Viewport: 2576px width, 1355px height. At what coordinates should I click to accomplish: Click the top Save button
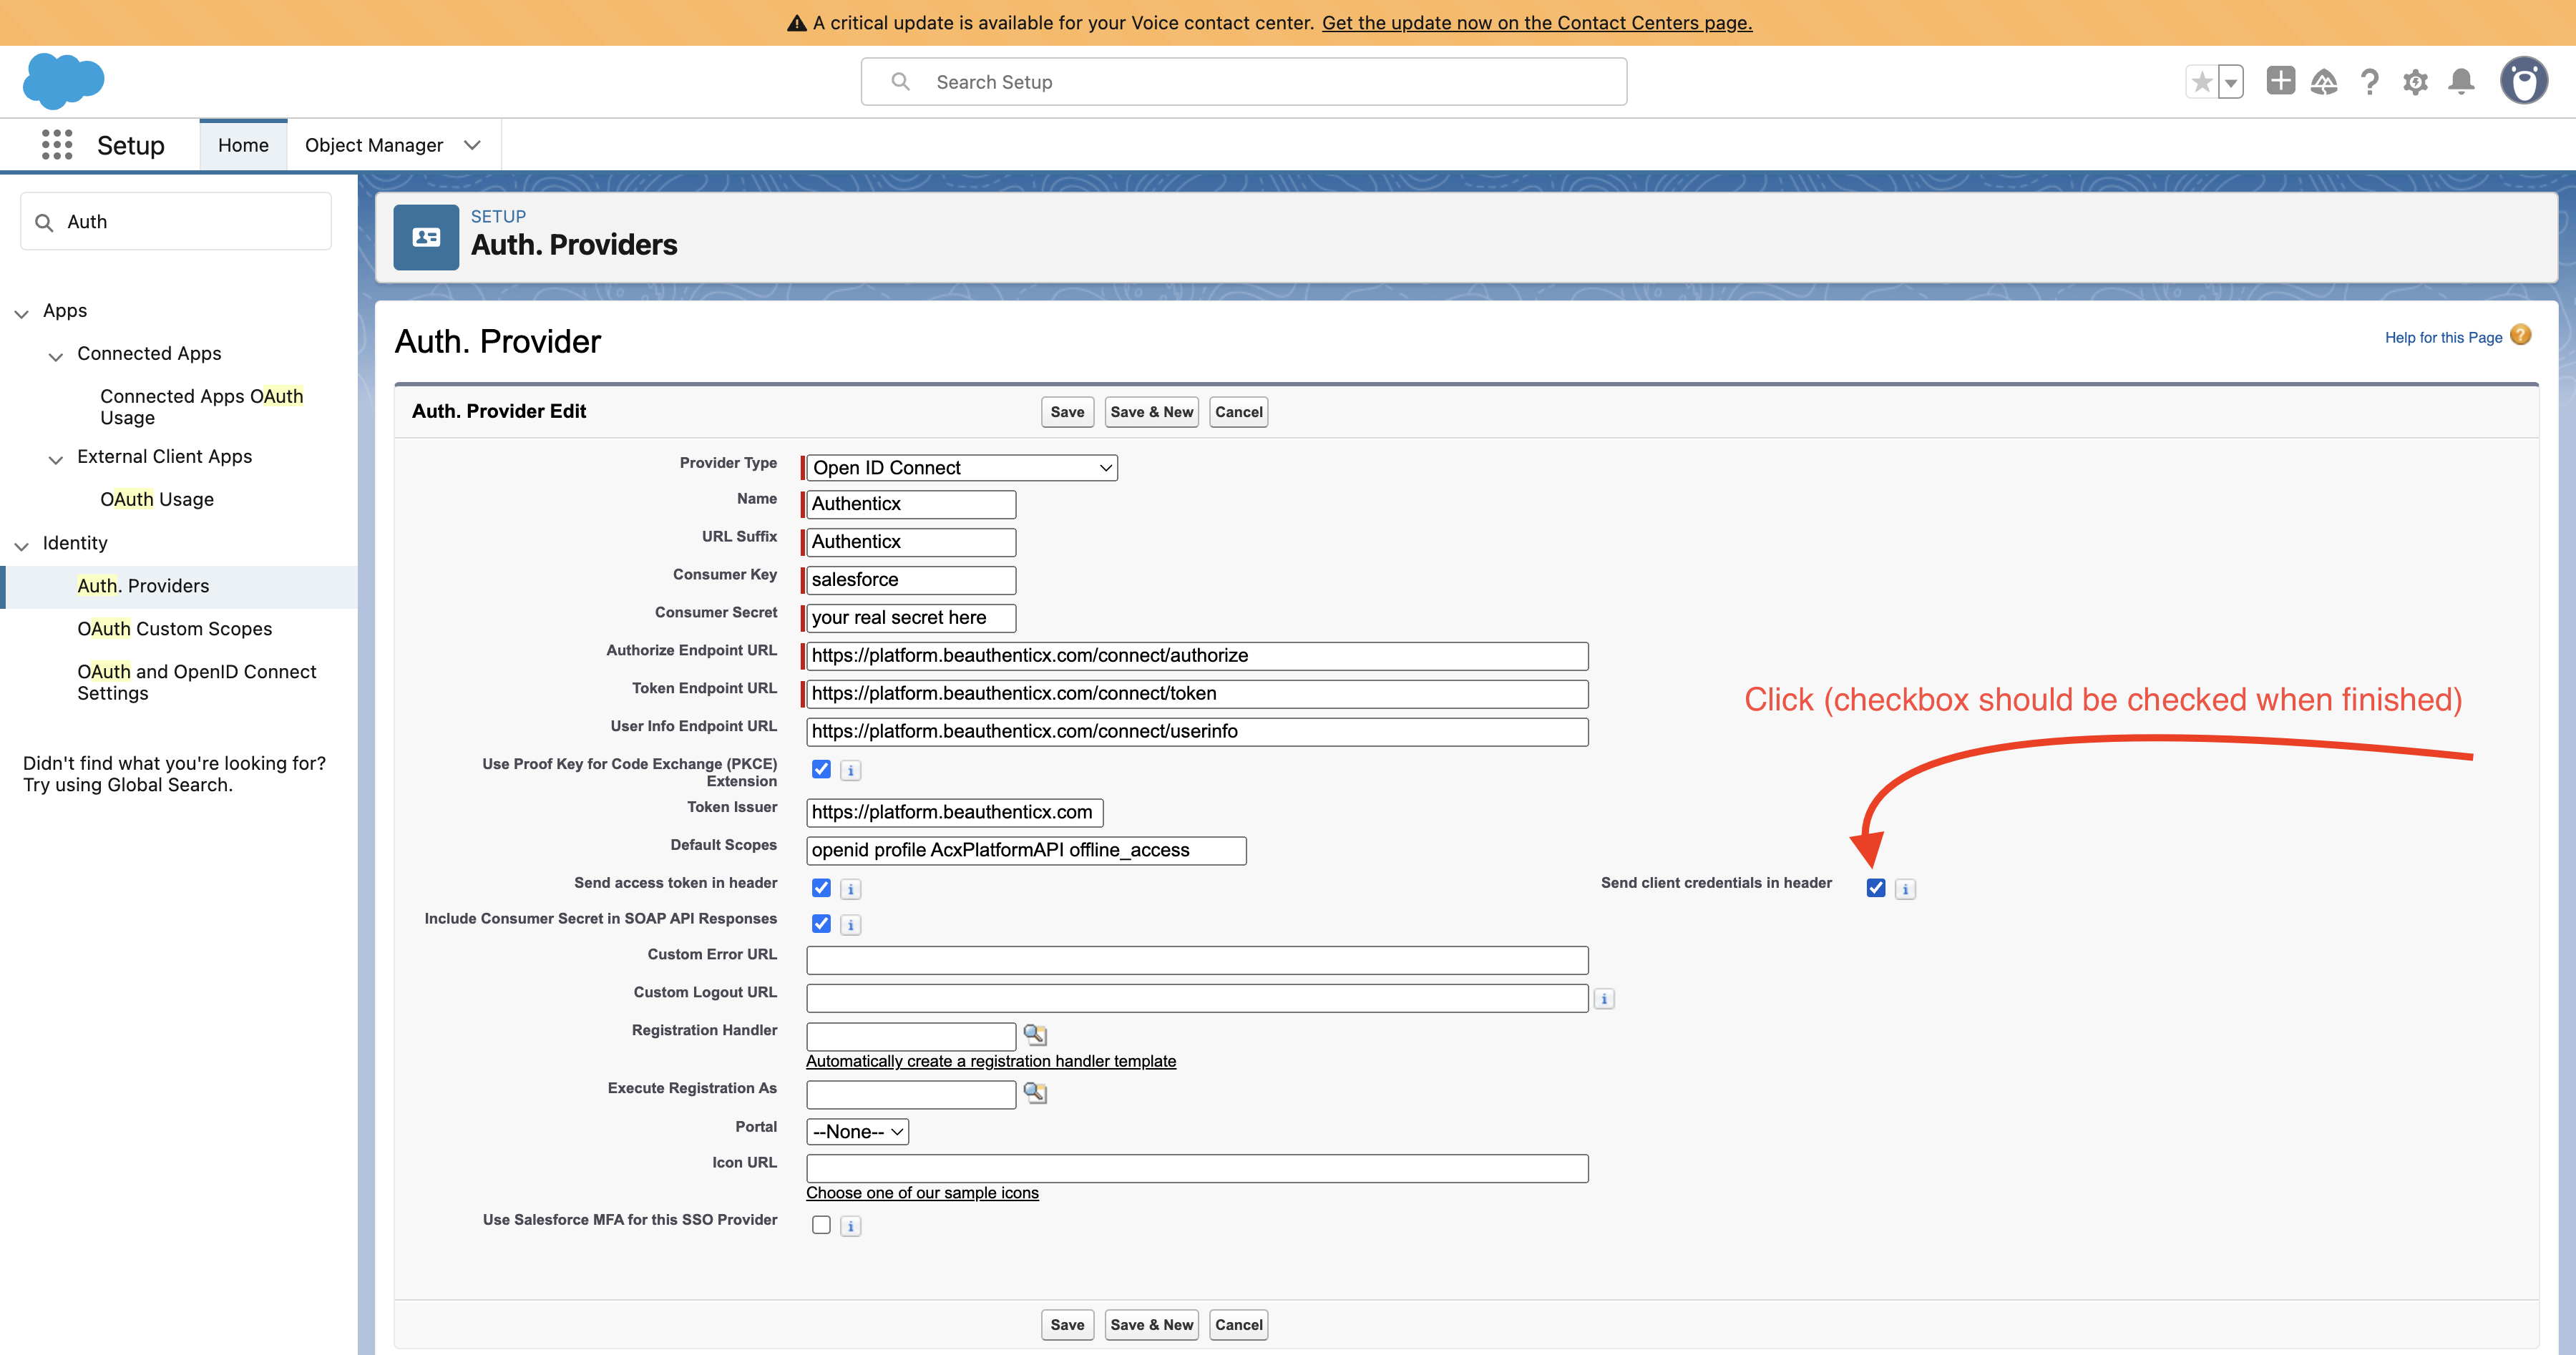pos(1067,412)
